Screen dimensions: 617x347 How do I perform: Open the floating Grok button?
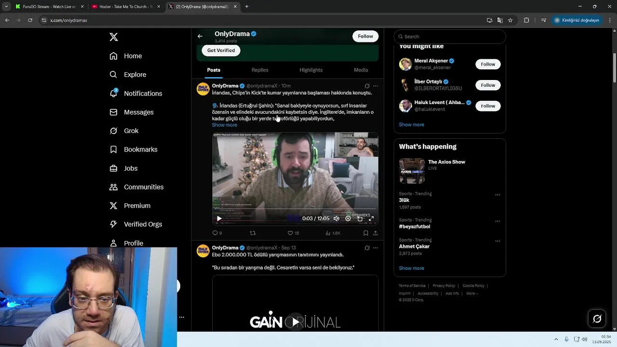tap(597, 319)
